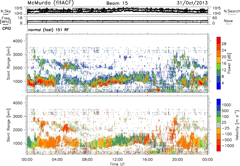Click the "Power [dB]" colorbar title
Viewport: 240px width, 166px height.
[229, 63]
